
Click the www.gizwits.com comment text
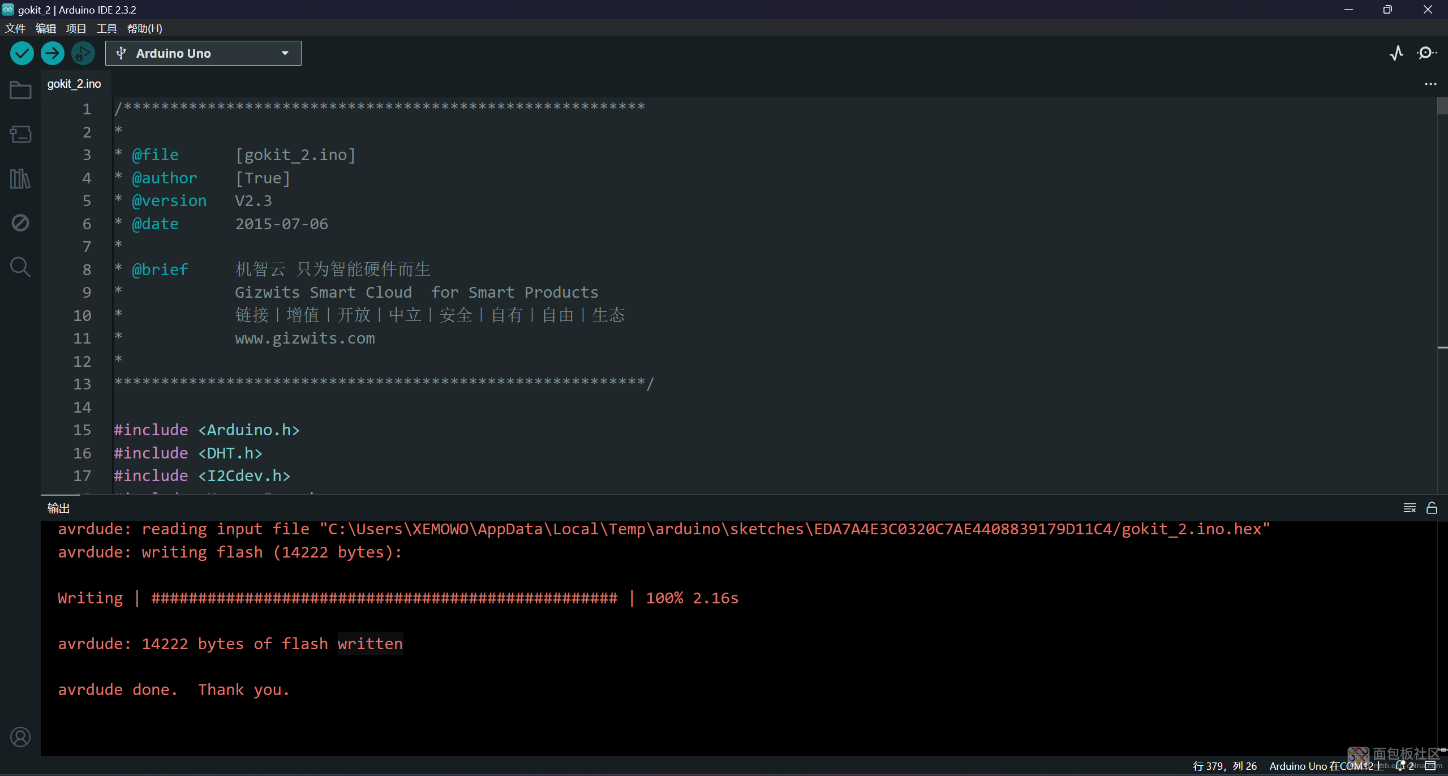tap(305, 338)
